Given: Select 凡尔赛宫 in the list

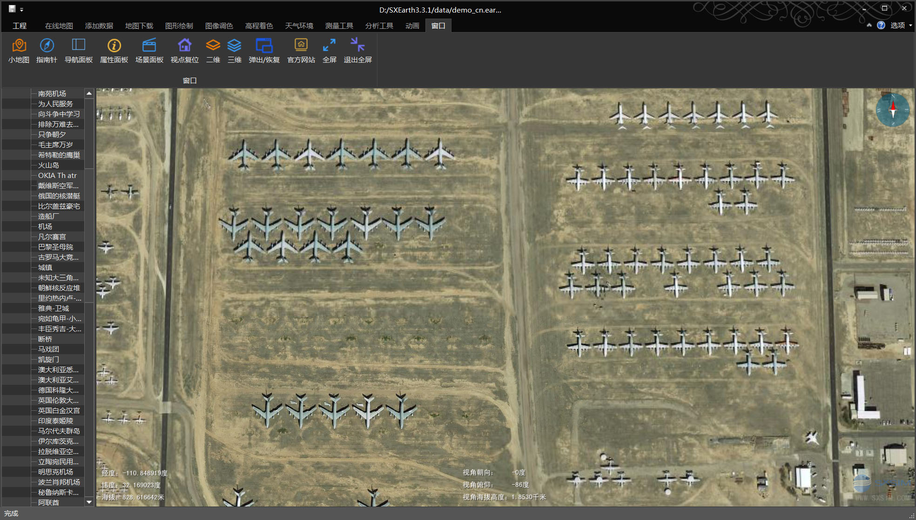Looking at the screenshot, I should coord(52,237).
